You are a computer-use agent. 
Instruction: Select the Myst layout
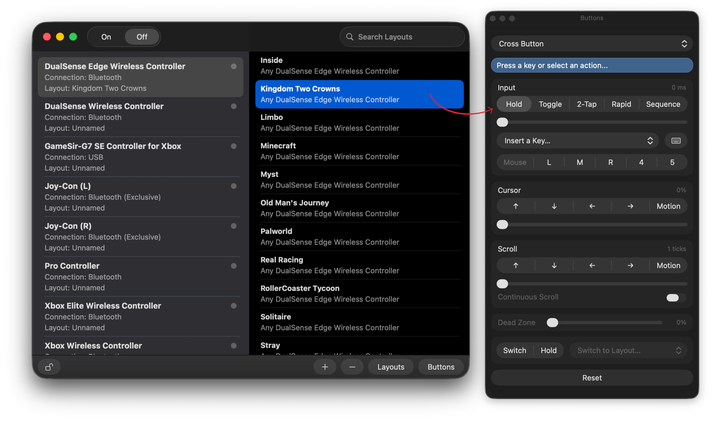pos(359,180)
